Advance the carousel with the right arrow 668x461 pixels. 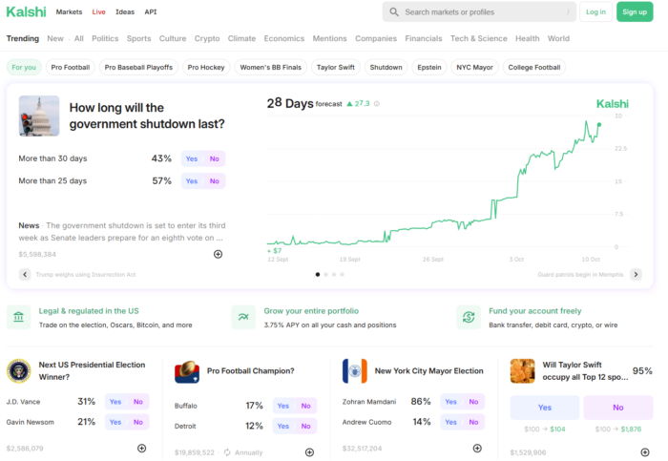click(x=635, y=274)
